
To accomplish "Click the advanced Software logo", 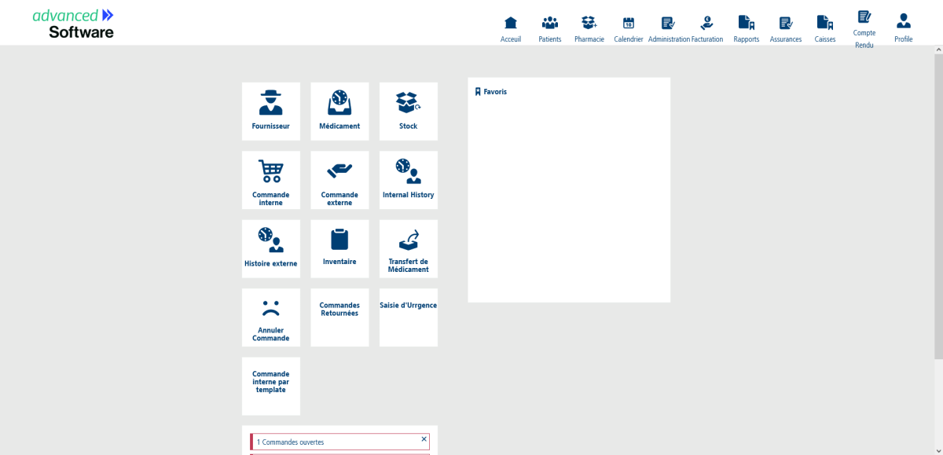I will [73, 24].
